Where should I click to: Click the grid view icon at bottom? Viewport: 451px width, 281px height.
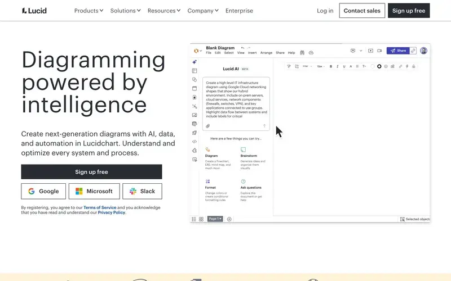tap(201, 219)
